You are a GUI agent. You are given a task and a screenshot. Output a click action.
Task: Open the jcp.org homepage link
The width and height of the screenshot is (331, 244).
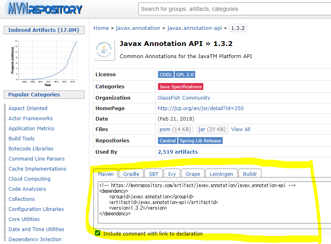200,108
